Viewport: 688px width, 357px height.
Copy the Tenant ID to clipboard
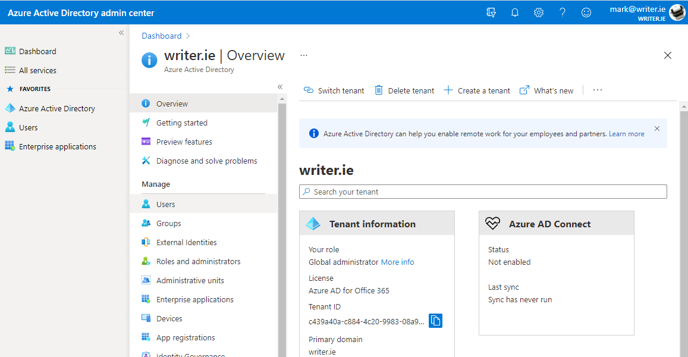(x=435, y=321)
